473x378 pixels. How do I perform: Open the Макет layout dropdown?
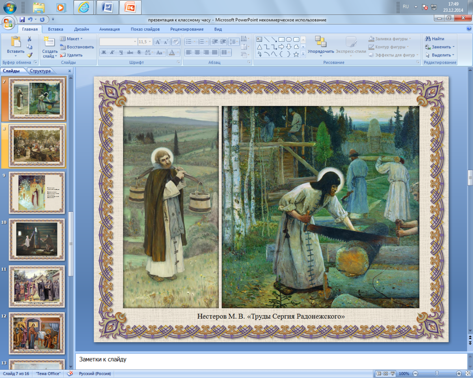[x=71, y=39]
